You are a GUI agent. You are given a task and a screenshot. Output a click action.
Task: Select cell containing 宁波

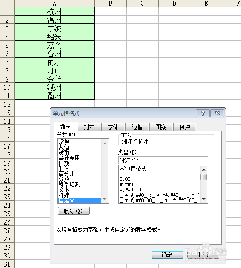[x=54, y=28]
